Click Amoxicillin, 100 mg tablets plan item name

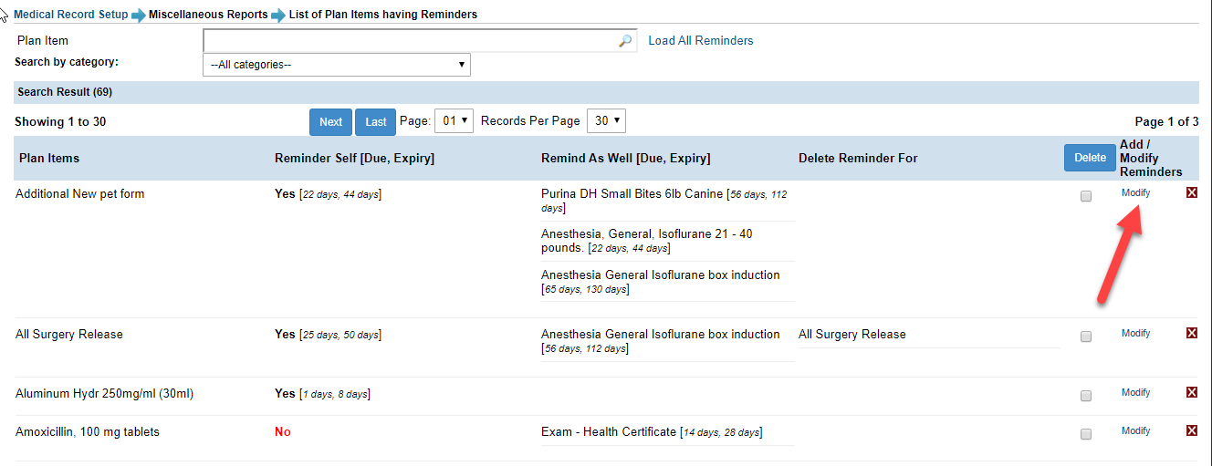click(x=88, y=432)
